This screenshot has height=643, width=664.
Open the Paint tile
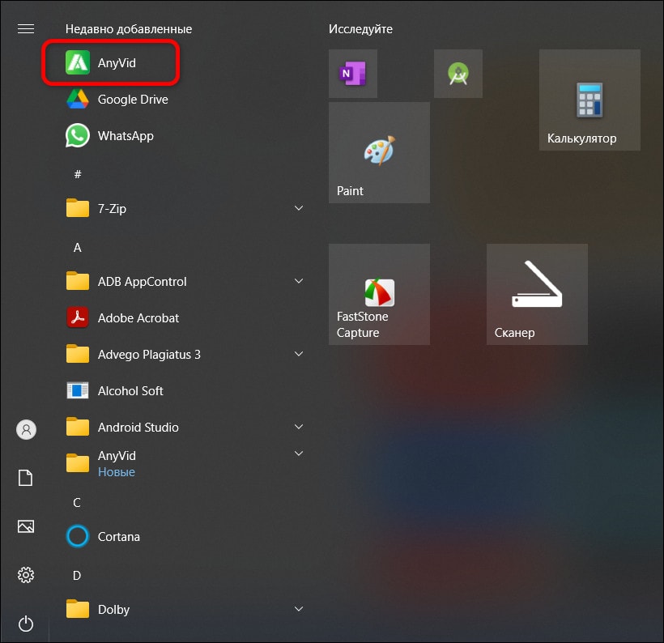[x=379, y=152]
